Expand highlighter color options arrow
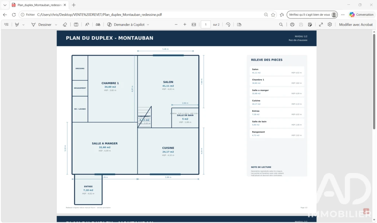Screen dimensions: 377x223 point(23,25)
